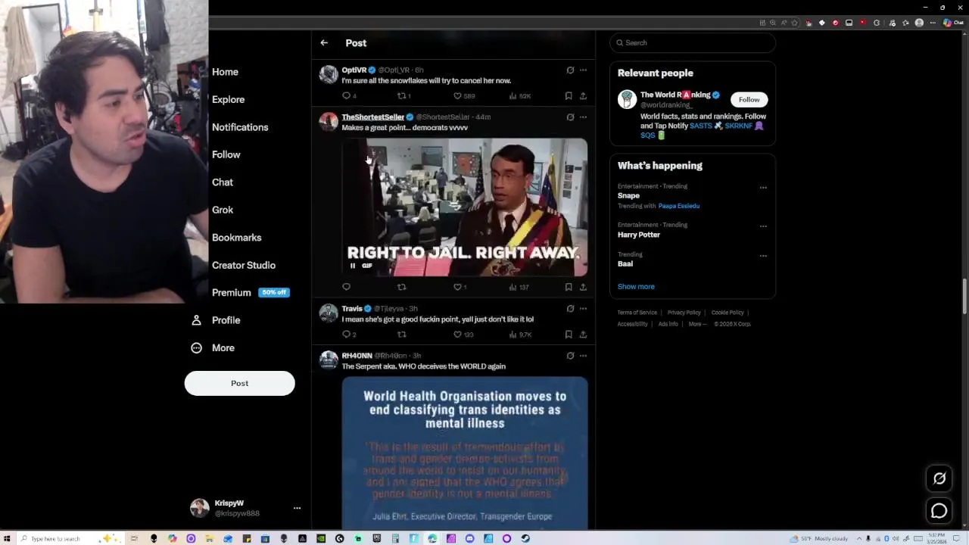
Task: Like TheShortestSeller's post
Action: 457,287
